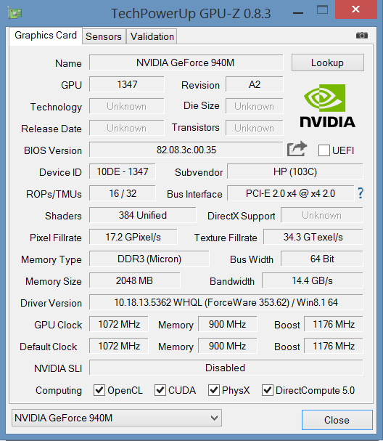Click the Release Date field showing Unknown
The width and height of the screenshot is (383, 441).
[x=127, y=129]
